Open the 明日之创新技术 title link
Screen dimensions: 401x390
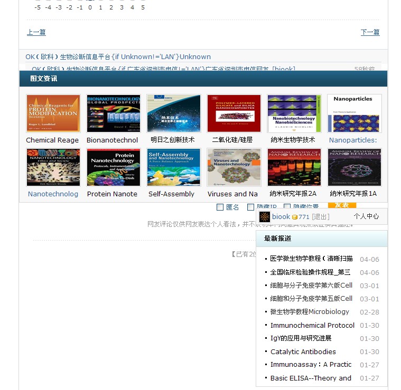pos(172,139)
